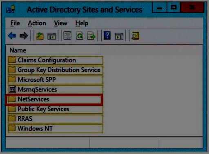209x154 pixels.
Task: Open the View menu
Action: pyautogui.click(x=60, y=23)
